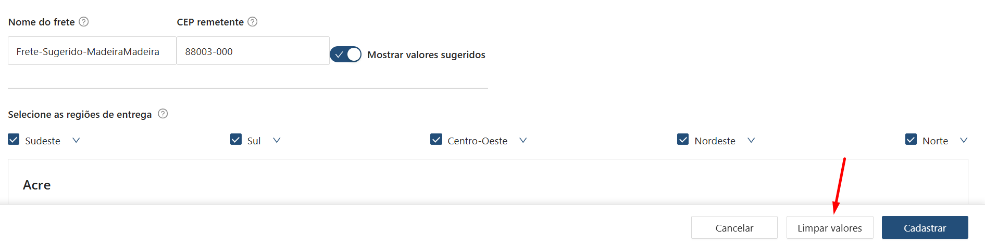Expand the Norte states chevron
The height and width of the screenshot is (244, 985).
click(964, 140)
